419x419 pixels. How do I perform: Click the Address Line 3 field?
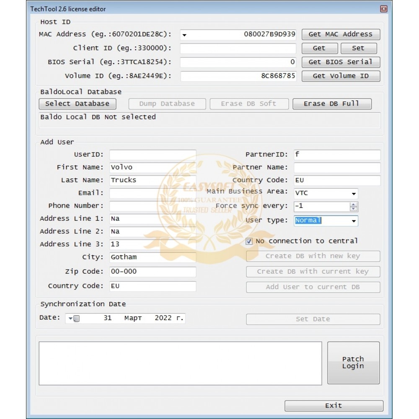(x=153, y=245)
